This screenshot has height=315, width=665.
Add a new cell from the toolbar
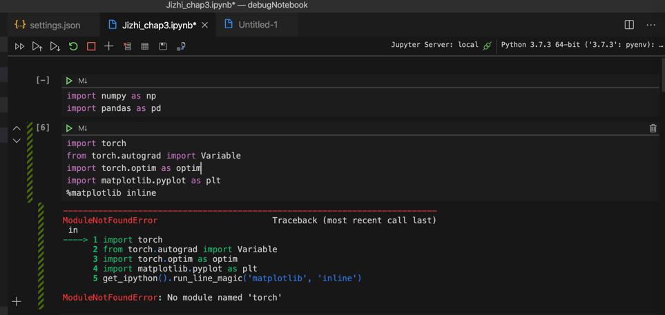[109, 47]
